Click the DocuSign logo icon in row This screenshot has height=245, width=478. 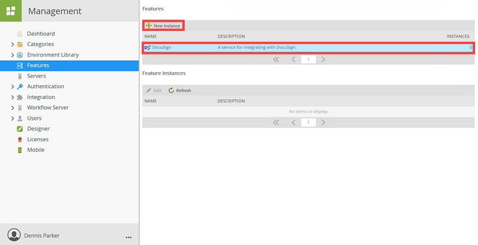(x=148, y=48)
